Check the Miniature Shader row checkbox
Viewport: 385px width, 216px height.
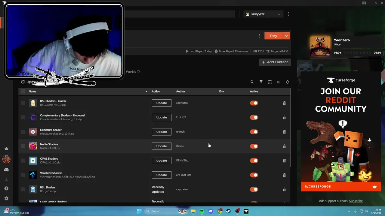[x=23, y=132]
